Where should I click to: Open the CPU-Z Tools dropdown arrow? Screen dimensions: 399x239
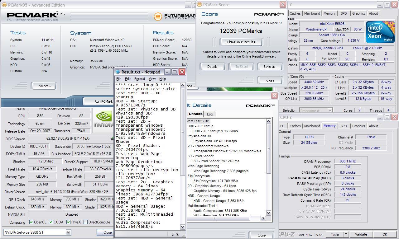pos(346,234)
